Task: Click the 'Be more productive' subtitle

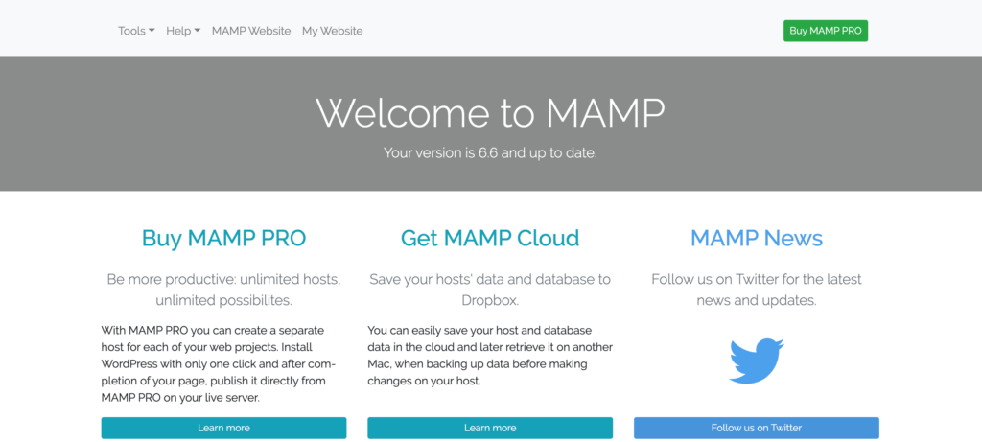Action: pos(223,290)
